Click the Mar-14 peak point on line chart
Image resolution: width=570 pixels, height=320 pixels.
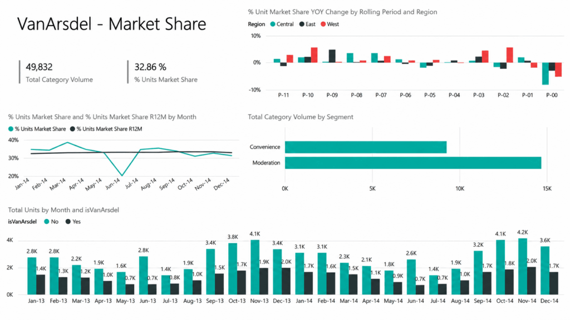click(67, 143)
